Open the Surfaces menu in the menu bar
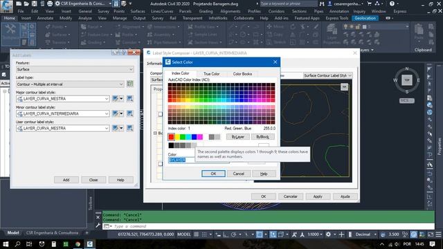 pos(138,11)
